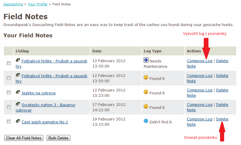Tick the checkbox for Cest jejich pamatce No.1
Screen dimensions: 241x145
point(9,122)
